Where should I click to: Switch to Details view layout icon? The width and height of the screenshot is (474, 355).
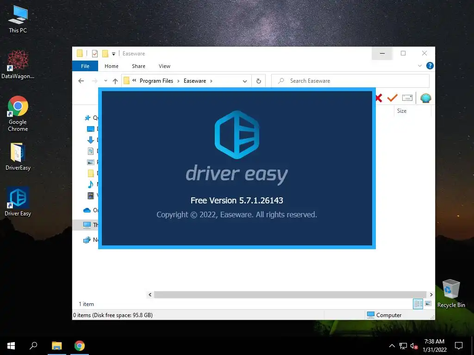point(418,304)
